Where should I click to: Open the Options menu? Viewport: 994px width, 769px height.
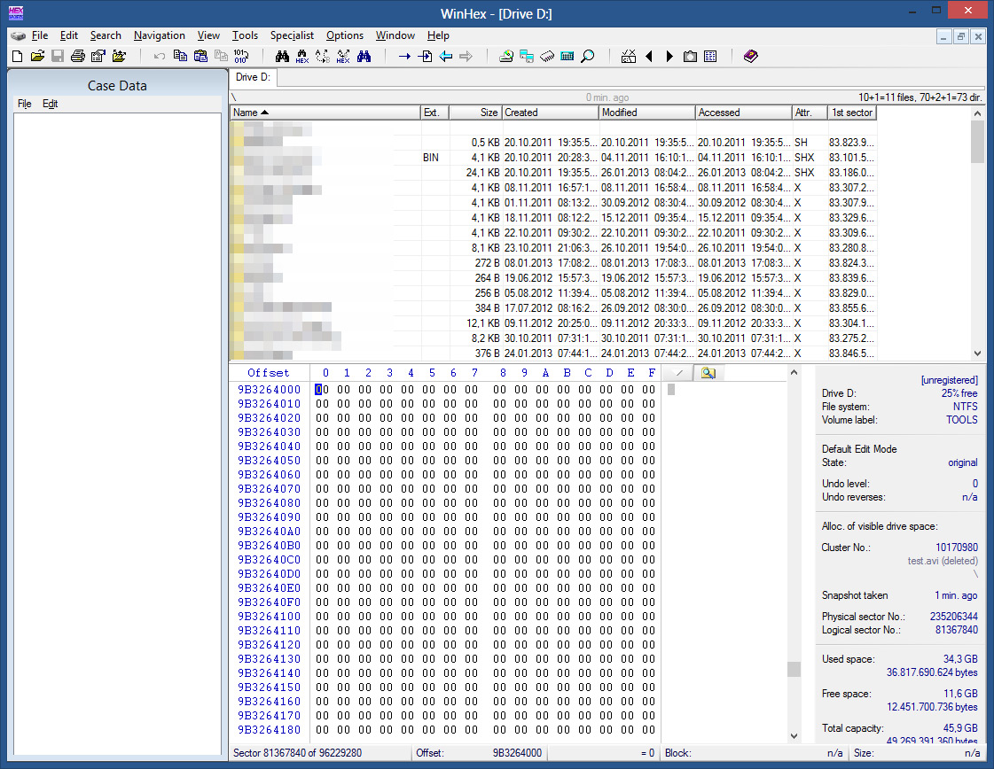click(x=345, y=35)
